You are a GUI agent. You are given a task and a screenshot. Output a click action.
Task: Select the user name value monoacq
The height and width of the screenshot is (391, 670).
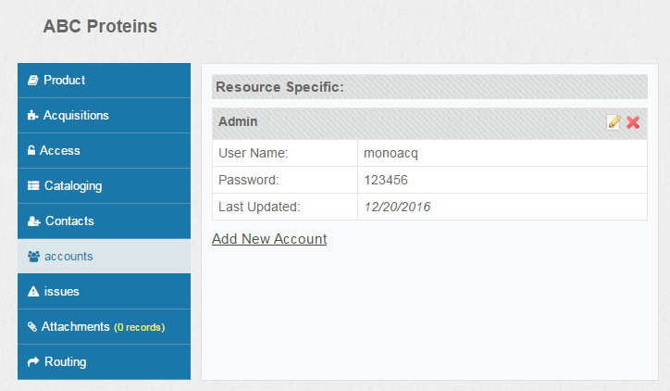(391, 153)
